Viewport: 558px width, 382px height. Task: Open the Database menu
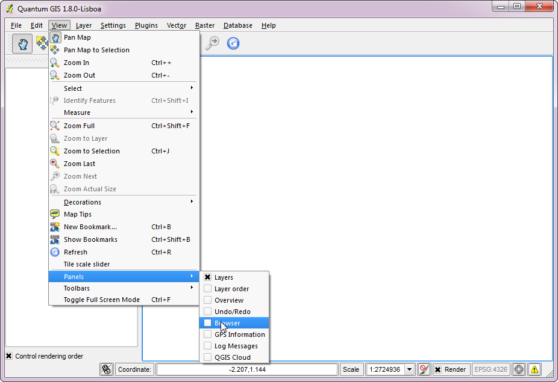237,25
